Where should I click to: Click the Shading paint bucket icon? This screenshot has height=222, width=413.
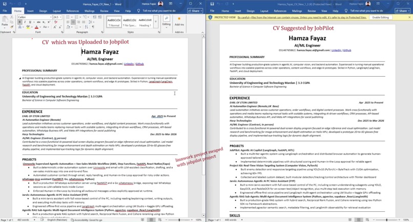68,27
